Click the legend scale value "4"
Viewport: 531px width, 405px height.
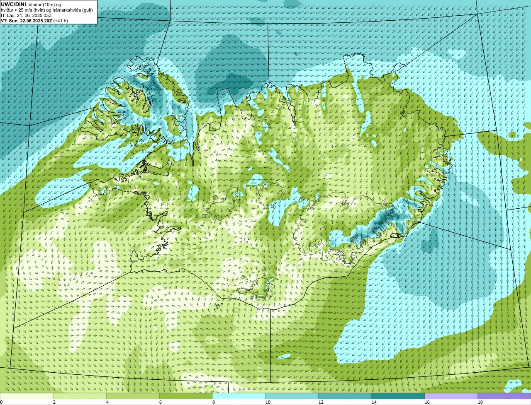107,402
